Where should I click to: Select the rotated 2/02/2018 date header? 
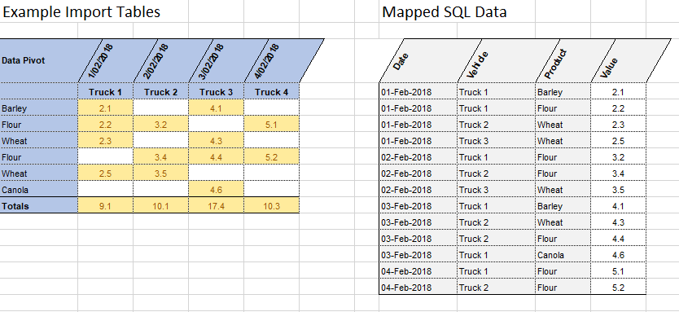[156, 60]
